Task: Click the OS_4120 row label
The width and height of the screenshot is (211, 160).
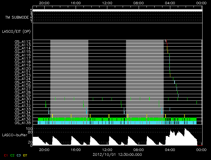Action: 23,69
